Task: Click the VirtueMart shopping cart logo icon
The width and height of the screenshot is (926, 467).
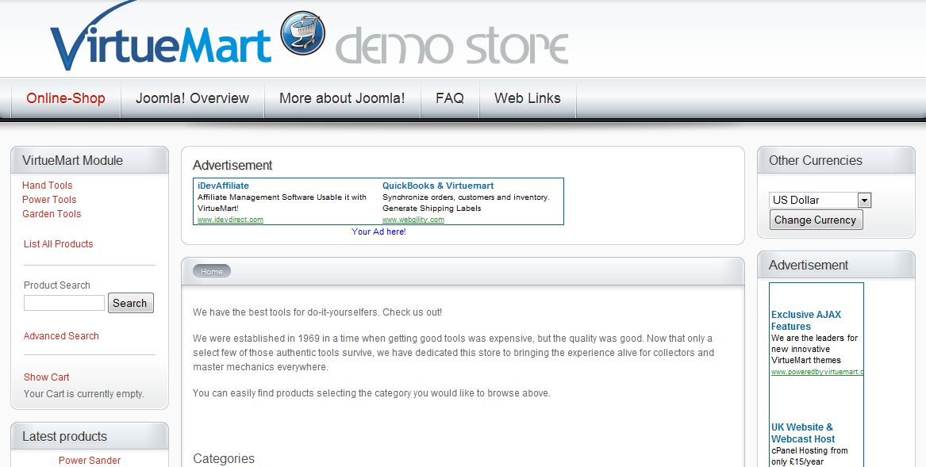Action: [302, 33]
